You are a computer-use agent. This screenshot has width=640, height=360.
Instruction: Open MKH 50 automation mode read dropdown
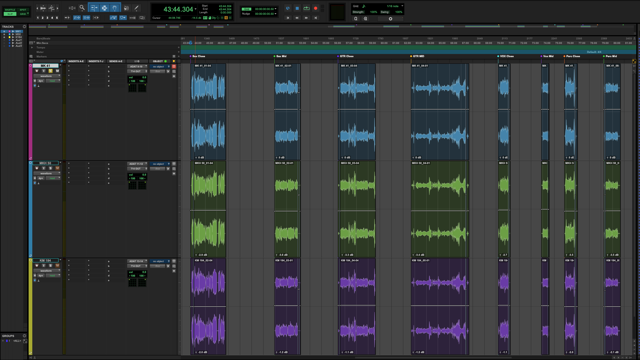pos(53,178)
